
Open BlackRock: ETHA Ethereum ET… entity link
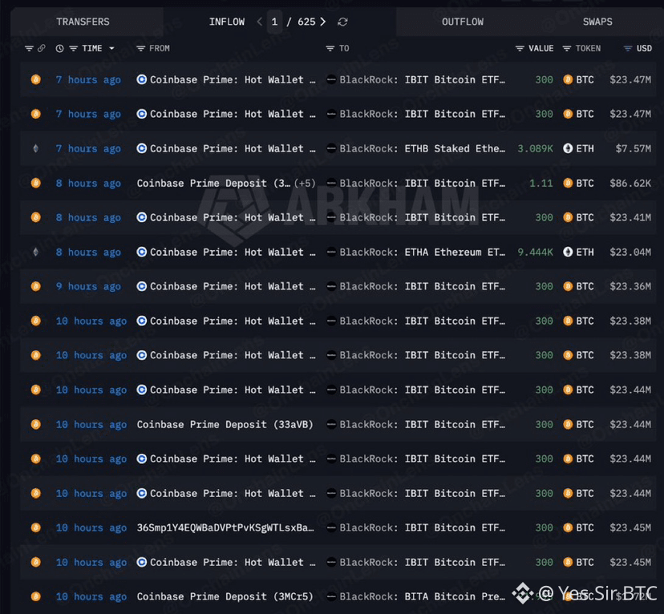(x=422, y=252)
